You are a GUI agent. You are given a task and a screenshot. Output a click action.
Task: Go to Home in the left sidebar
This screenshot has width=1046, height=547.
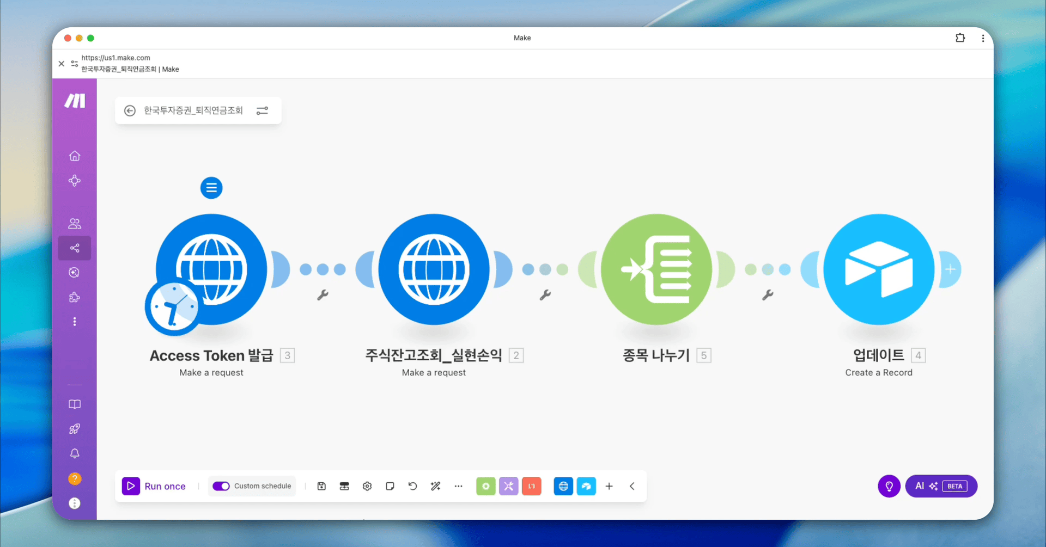click(75, 156)
